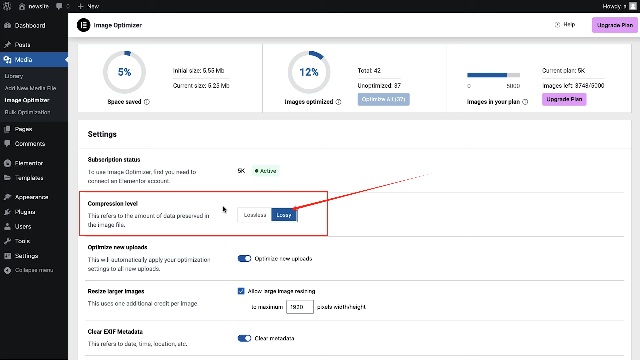Viewport: 640px width, 360px height.
Task: Expand the New item admin bar menu
Action: click(x=88, y=6)
